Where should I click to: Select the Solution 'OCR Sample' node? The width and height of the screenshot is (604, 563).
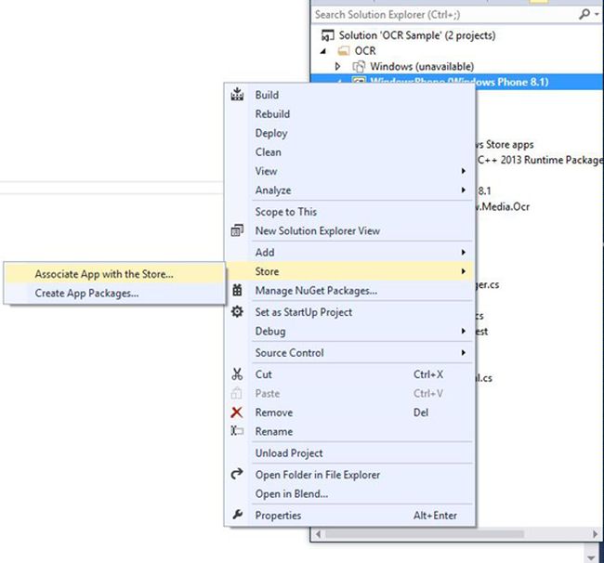[x=417, y=35]
